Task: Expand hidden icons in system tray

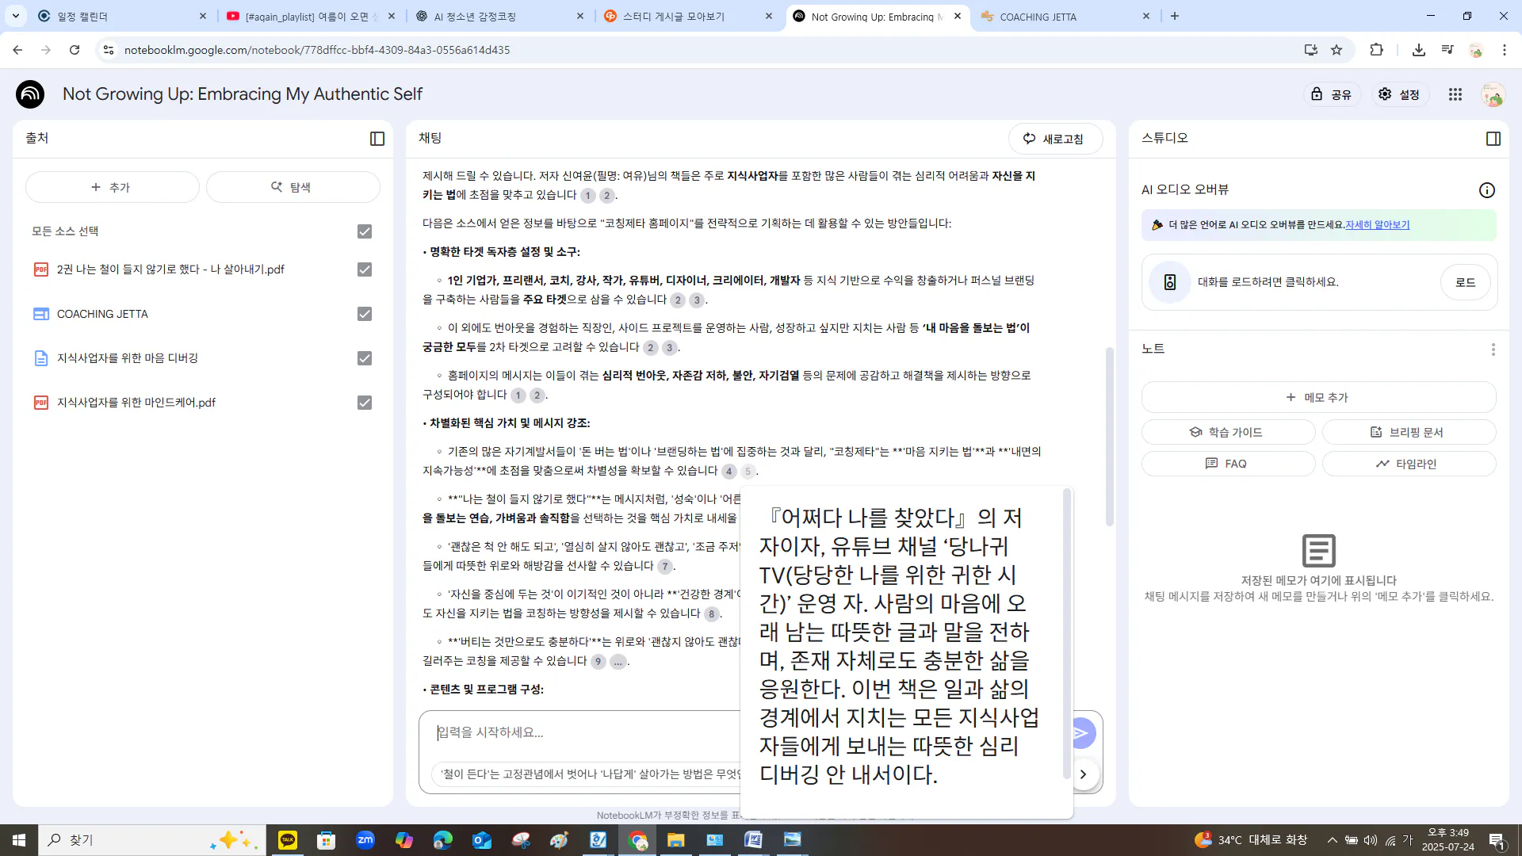Action: [1332, 839]
